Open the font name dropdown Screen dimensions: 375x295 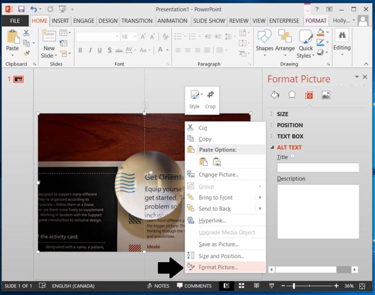(x=117, y=37)
